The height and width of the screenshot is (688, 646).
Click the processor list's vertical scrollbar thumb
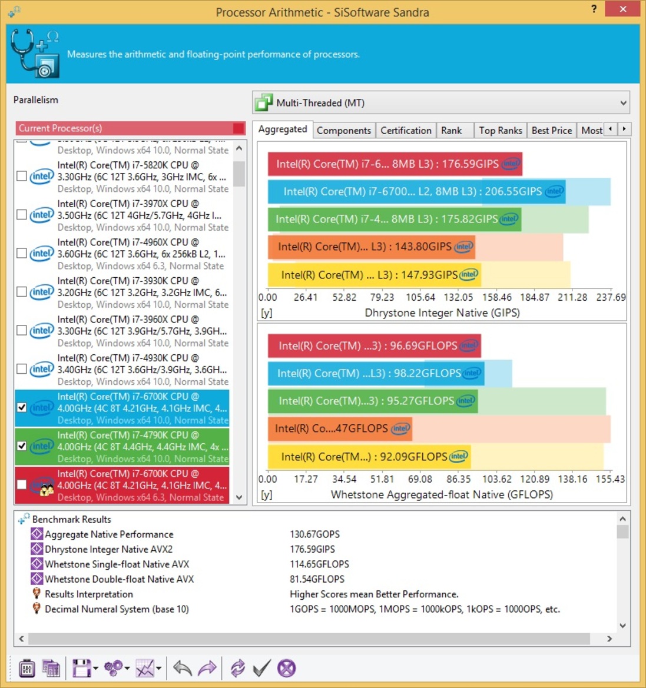pos(239,174)
